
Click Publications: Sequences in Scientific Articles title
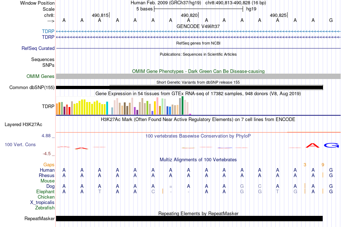198,54
